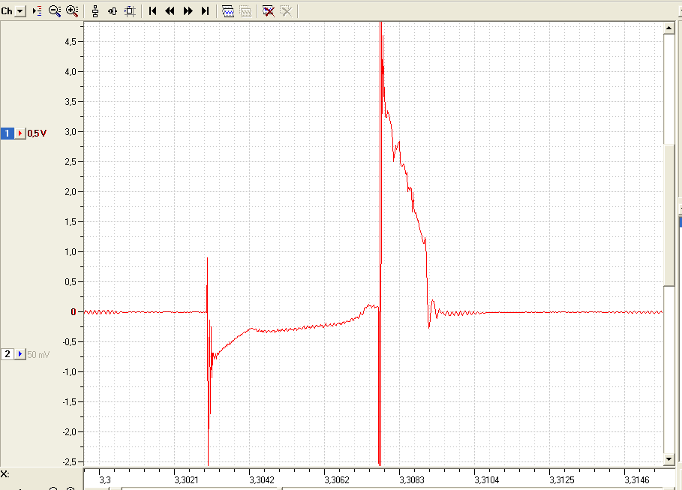Click the 3,3 label on the time axis

point(105,480)
